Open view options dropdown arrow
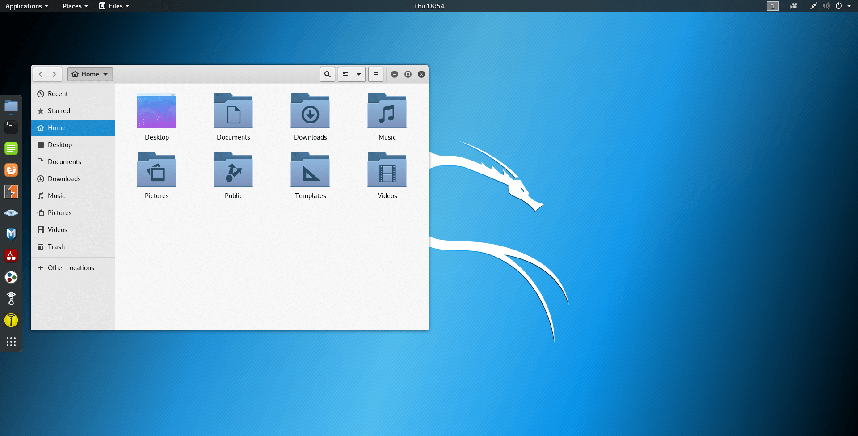Image resolution: width=858 pixels, height=436 pixels. pos(359,74)
